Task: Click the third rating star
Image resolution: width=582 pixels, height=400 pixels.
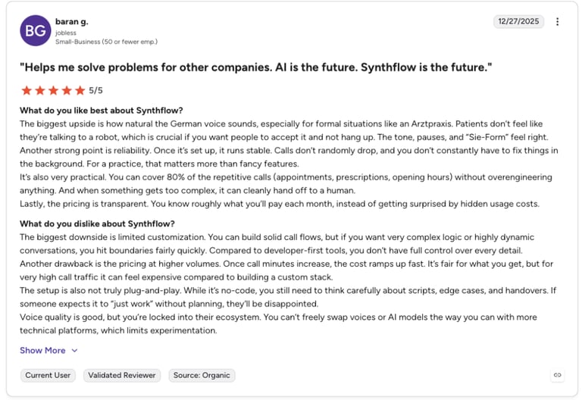Action: pyautogui.click(x=53, y=91)
